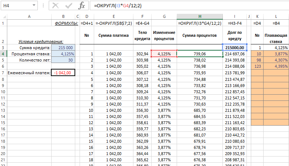
Task: Click the orange cell with 4,307%
Action: tap(276, 60)
